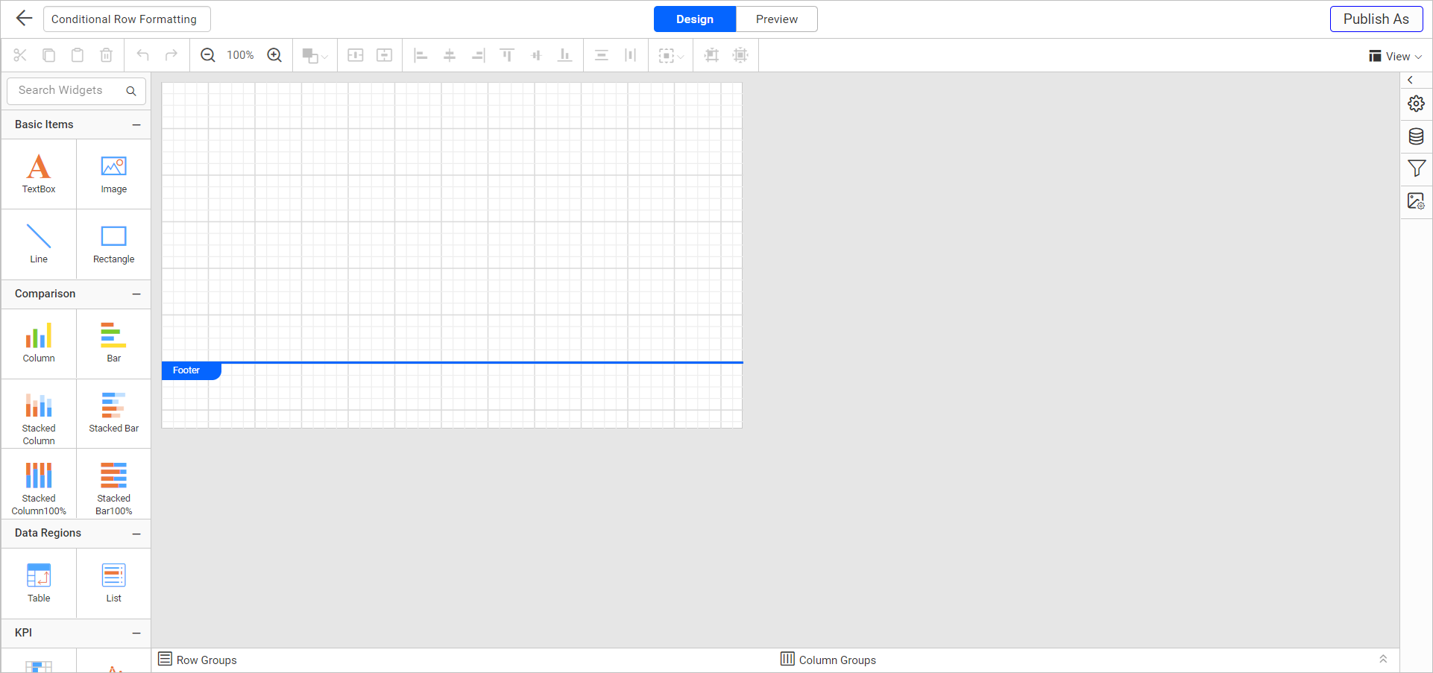Open the Parameters filter panel

(1417, 168)
